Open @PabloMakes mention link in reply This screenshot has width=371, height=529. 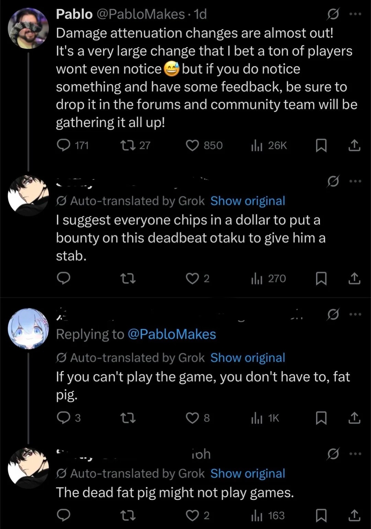pyautogui.click(x=172, y=334)
